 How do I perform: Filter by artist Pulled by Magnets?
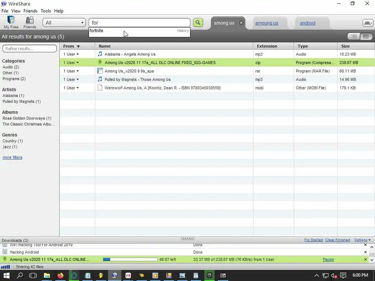click(22, 101)
